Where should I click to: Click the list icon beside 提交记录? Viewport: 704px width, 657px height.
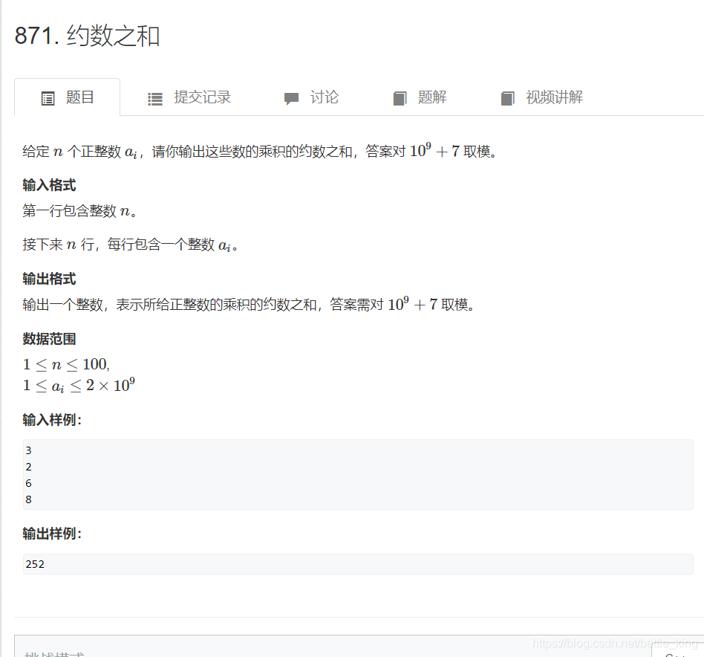155,99
